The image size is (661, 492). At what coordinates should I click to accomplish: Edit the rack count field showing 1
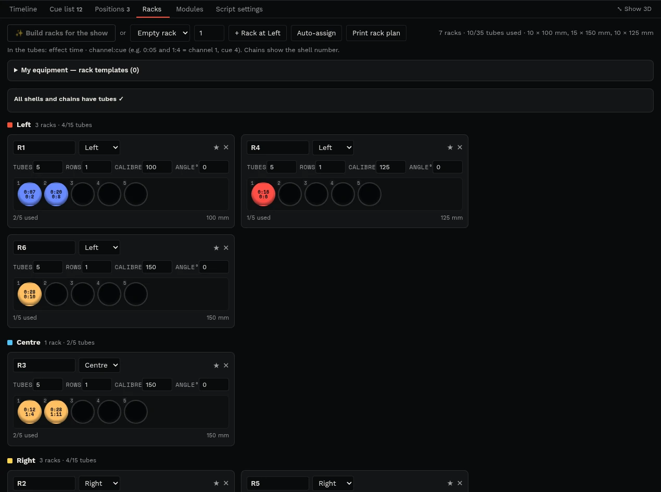209,33
